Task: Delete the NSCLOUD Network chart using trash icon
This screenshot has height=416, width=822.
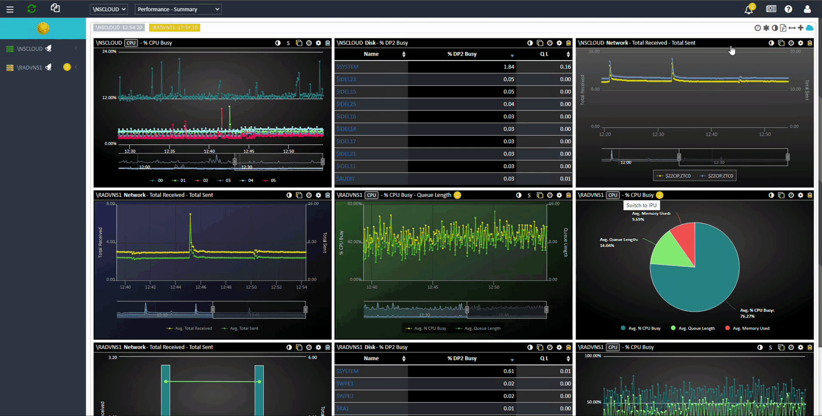Action: tap(810, 43)
